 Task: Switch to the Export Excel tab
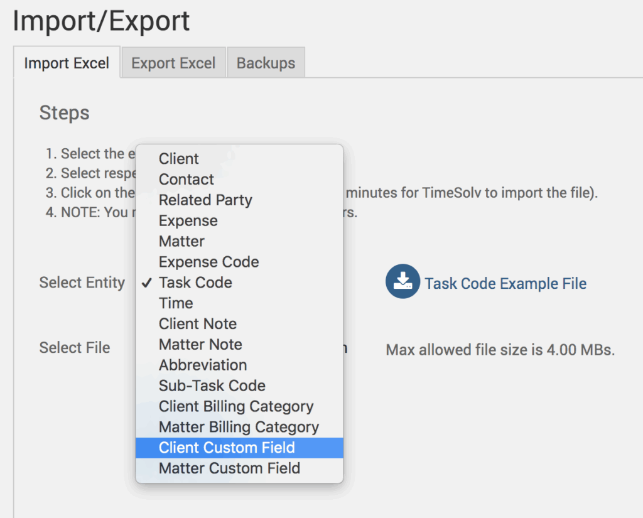coord(173,63)
